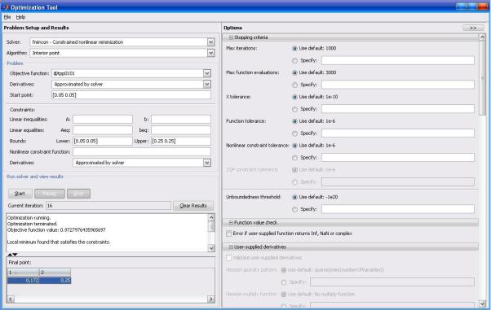Click Options panel scroll down arrow
This screenshot has height=310, width=491.
click(x=483, y=303)
